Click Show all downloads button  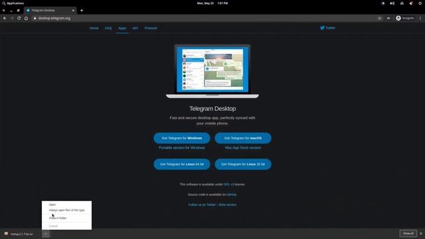(408, 233)
